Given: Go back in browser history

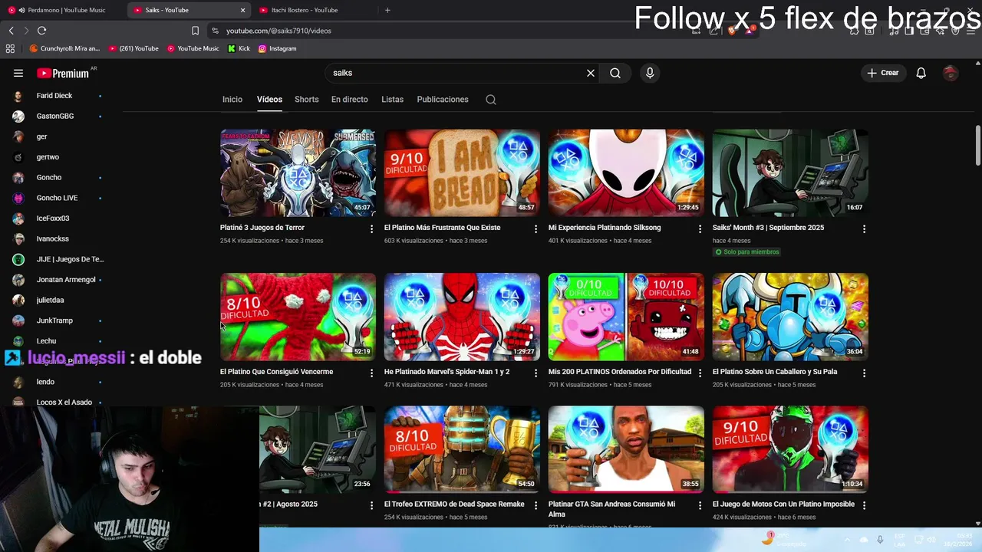Looking at the screenshot, I should pos(12,31).
